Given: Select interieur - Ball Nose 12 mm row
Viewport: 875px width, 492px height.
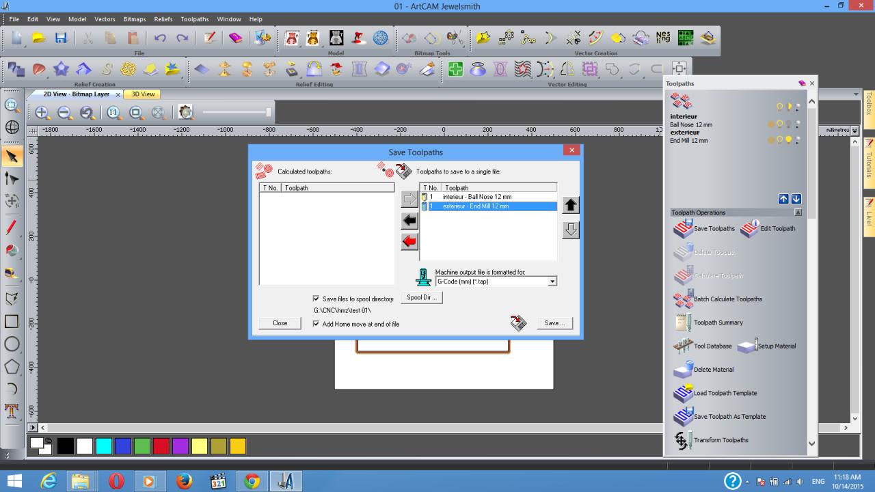Looking at the screenshot, I should (x=489, y=197).
